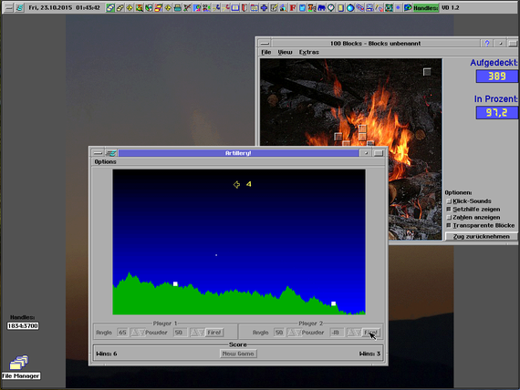The image size is (520, 390).
Task: Click Player 2's Fire! button
Action: [370, 333]
